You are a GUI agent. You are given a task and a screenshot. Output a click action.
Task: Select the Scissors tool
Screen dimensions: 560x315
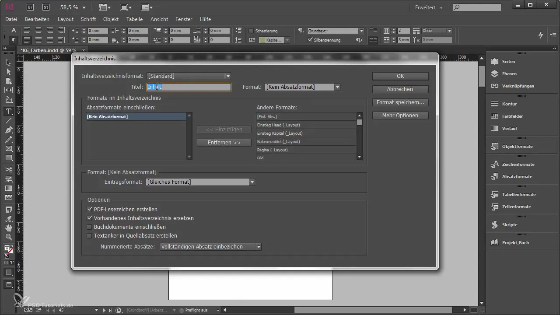8,169
